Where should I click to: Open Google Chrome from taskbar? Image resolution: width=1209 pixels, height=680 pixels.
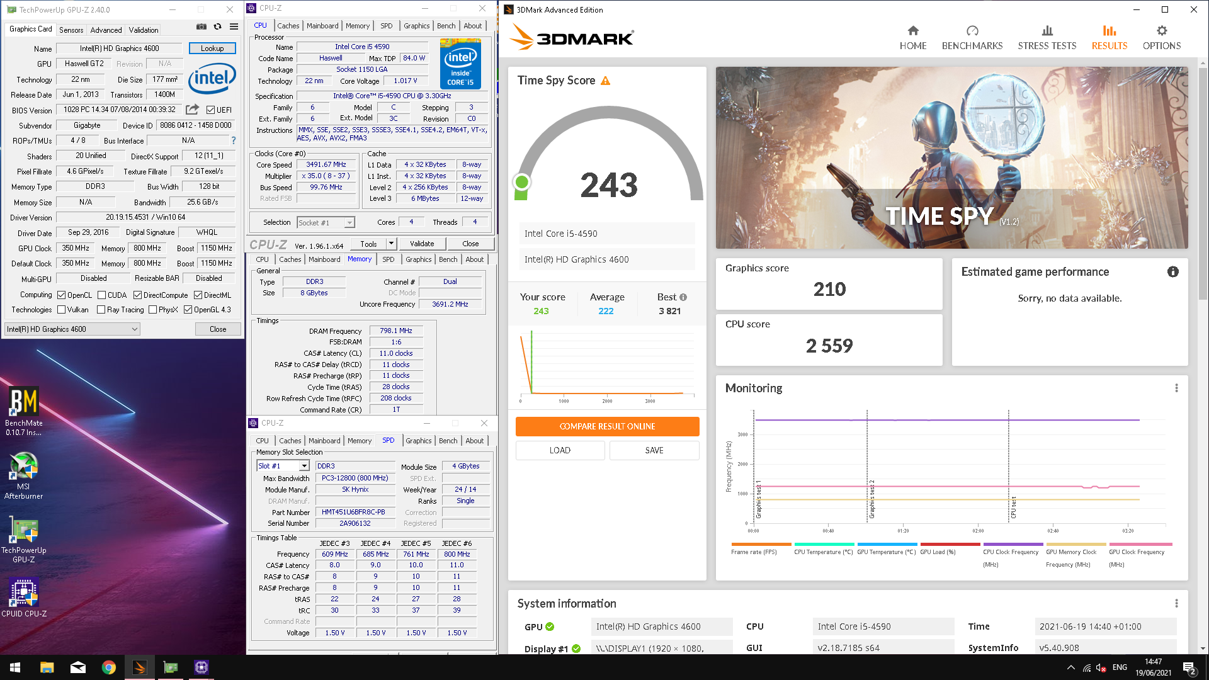click(x=109, y=667)
